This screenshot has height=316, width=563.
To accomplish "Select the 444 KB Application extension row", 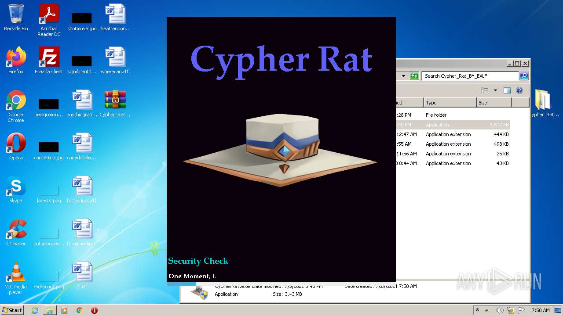I will (x=453, y=134).
